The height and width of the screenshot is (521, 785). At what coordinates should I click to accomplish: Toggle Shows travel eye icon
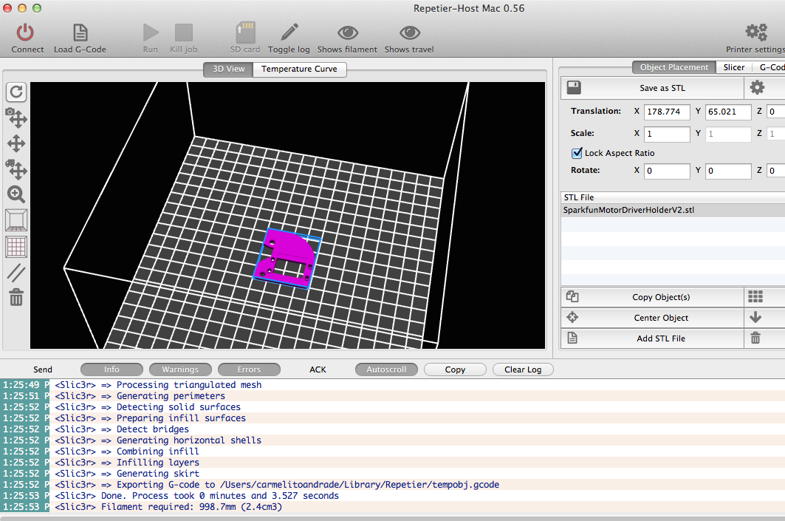pos(410,33)
